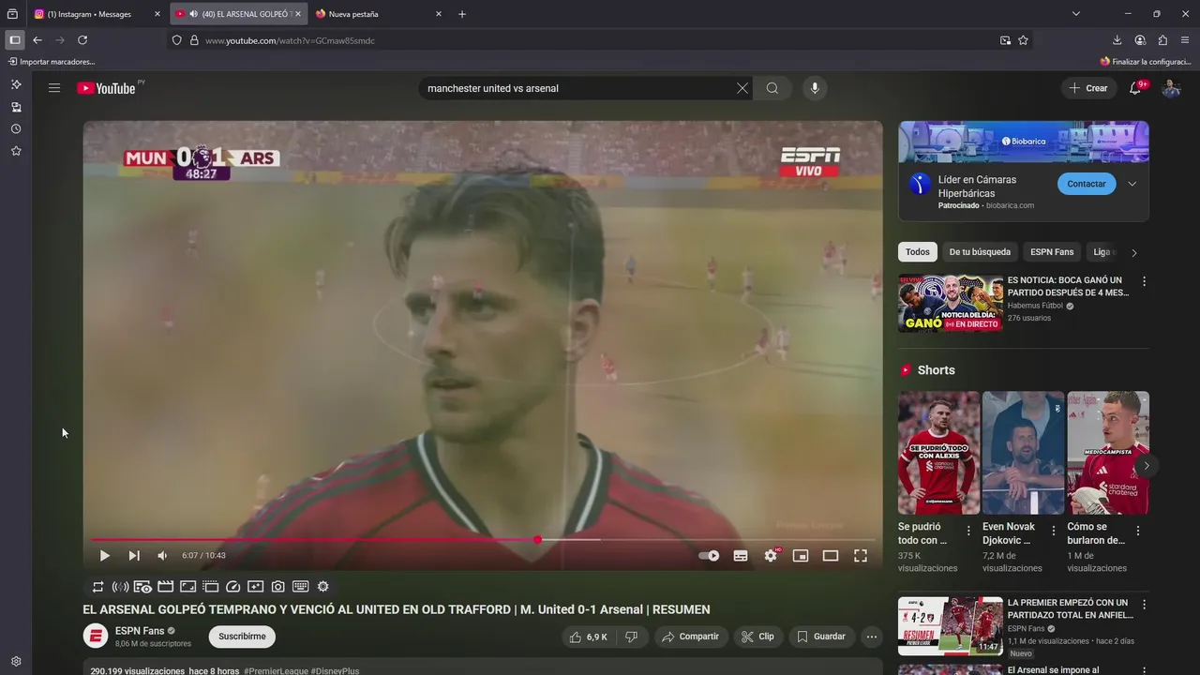List all tabs dropdown arrow

(x=1076, y=14)
